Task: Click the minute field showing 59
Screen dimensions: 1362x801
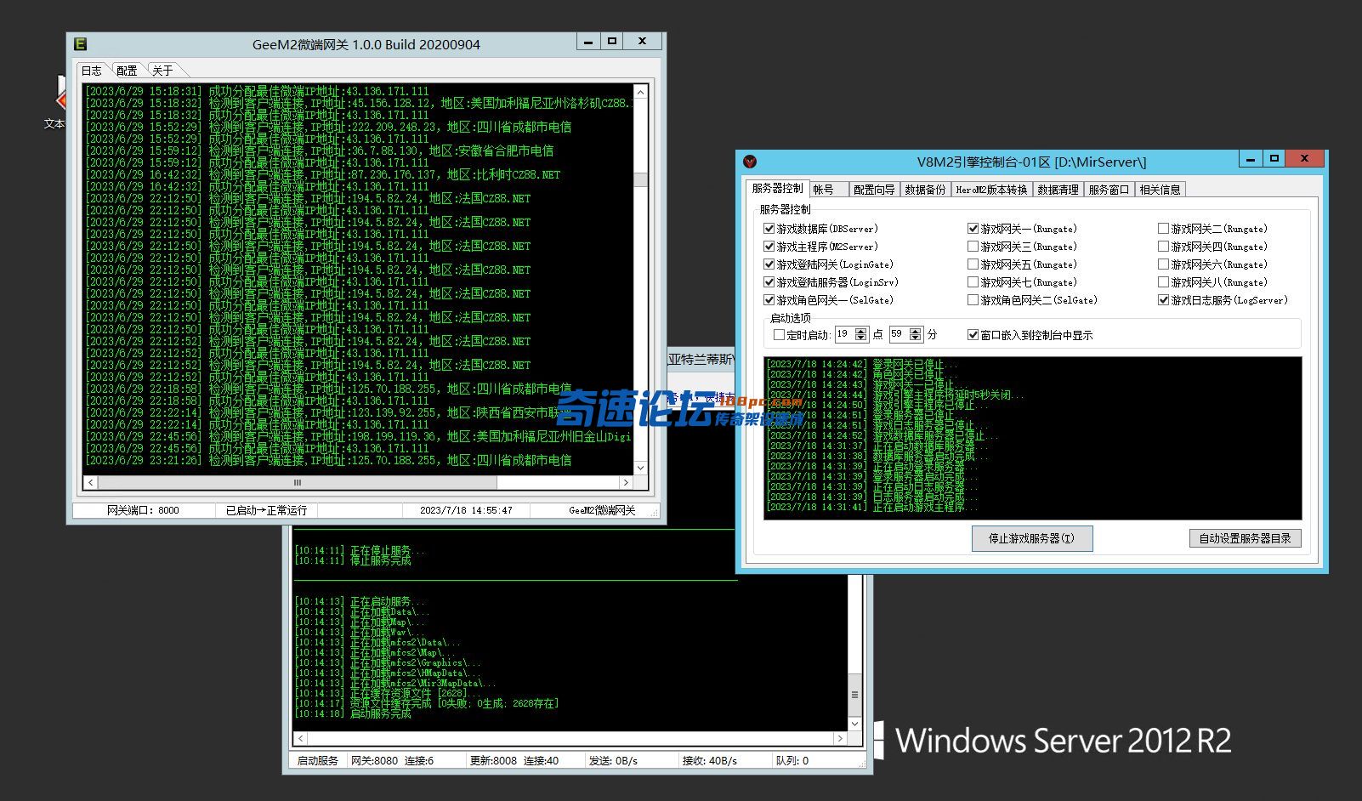Action: coord(899,334)
